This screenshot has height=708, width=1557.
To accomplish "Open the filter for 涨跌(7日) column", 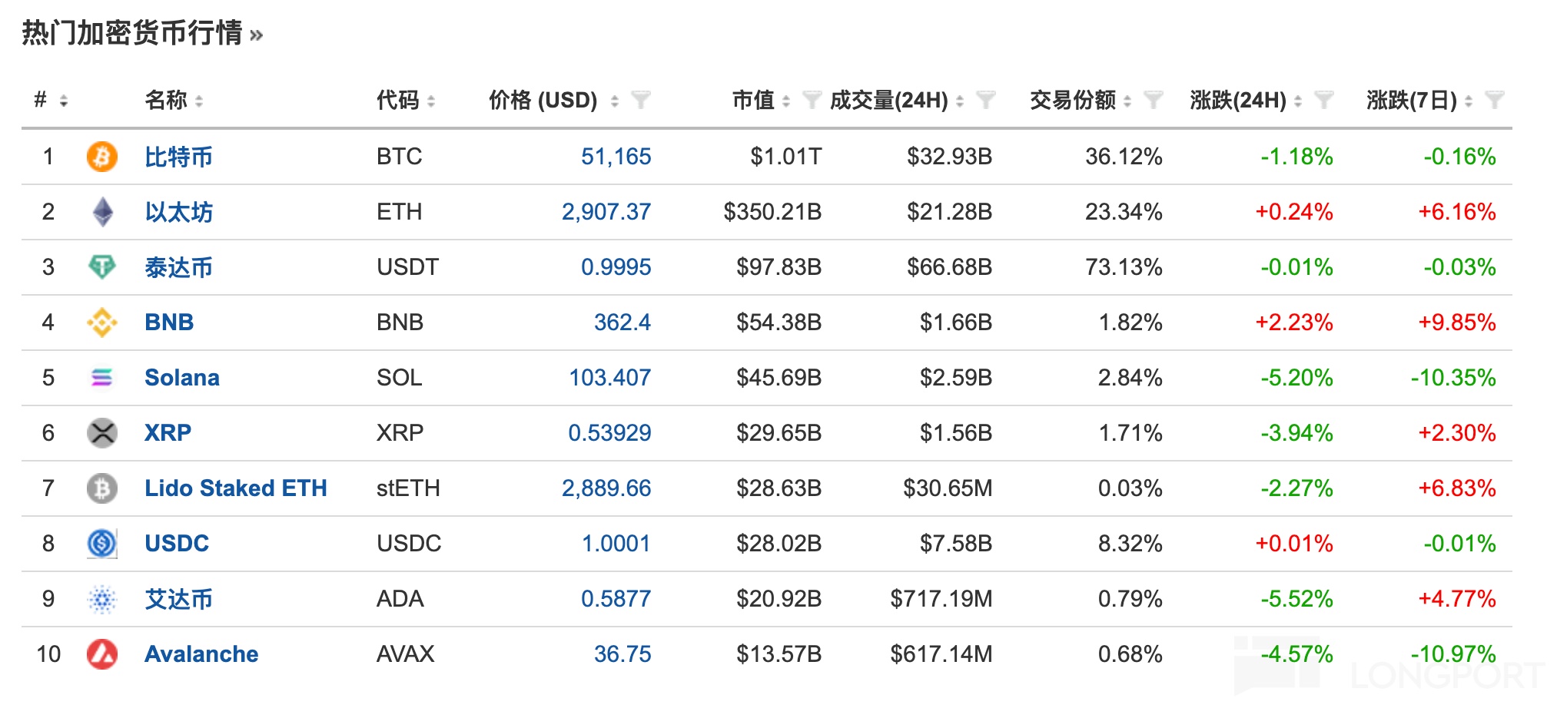I will [1494, 100].
